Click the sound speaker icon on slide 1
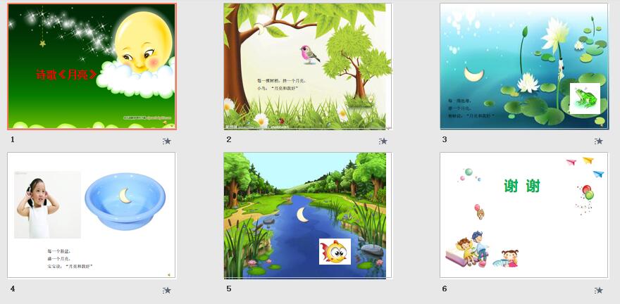 pos(165,123)
